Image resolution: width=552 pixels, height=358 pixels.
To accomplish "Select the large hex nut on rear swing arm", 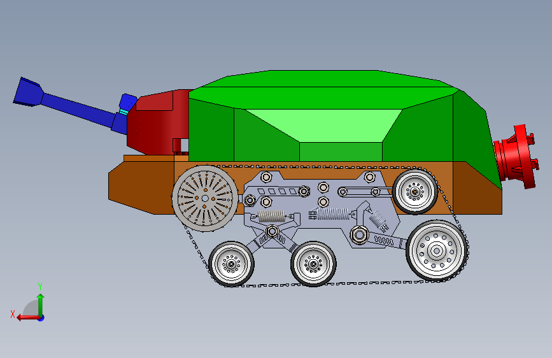I will [360, 234].
